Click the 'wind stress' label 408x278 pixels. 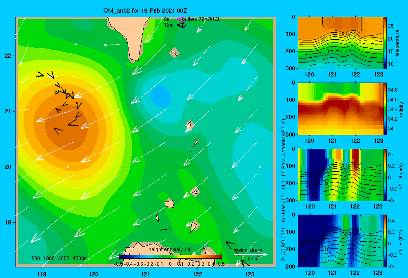(x=251, y=250)
